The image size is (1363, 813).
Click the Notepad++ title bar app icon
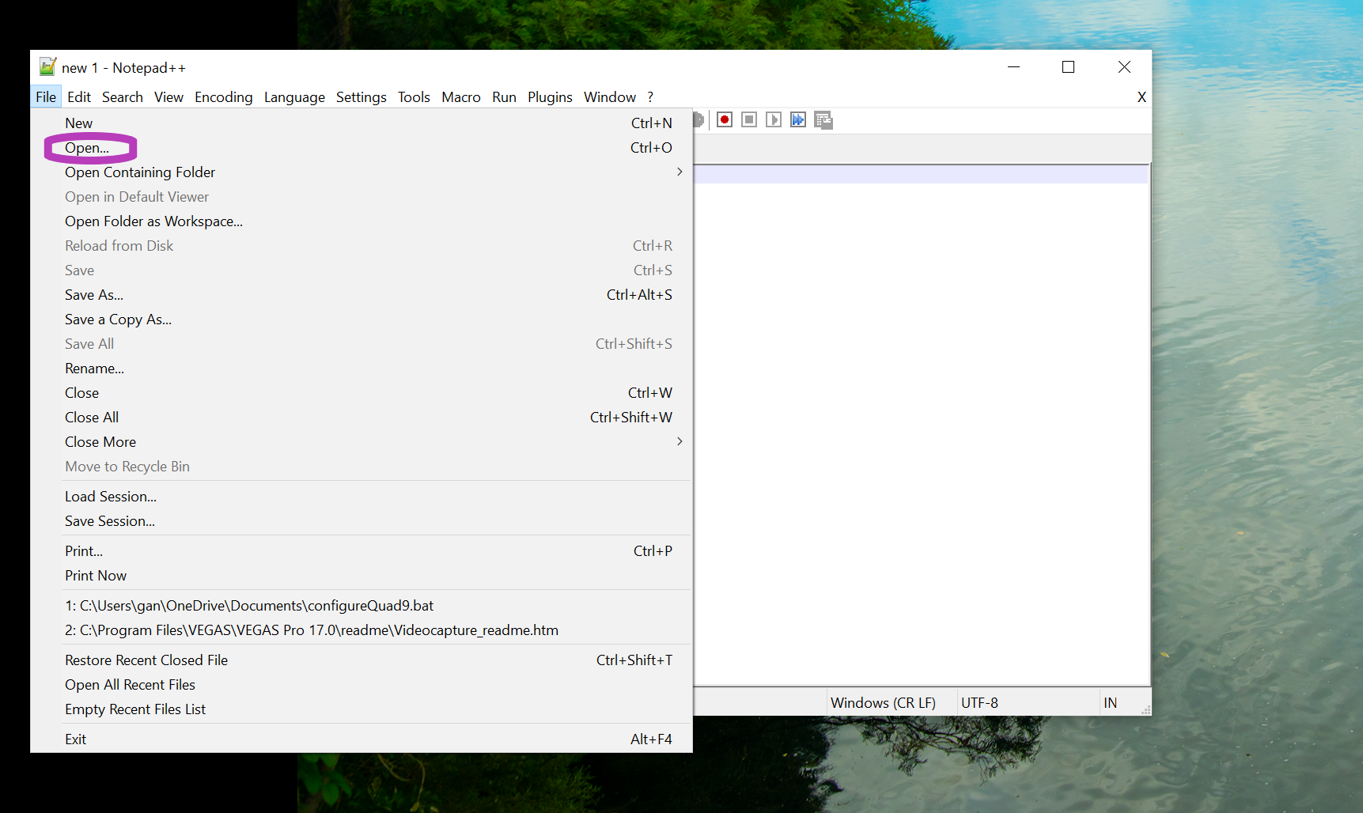pos(48,67)
